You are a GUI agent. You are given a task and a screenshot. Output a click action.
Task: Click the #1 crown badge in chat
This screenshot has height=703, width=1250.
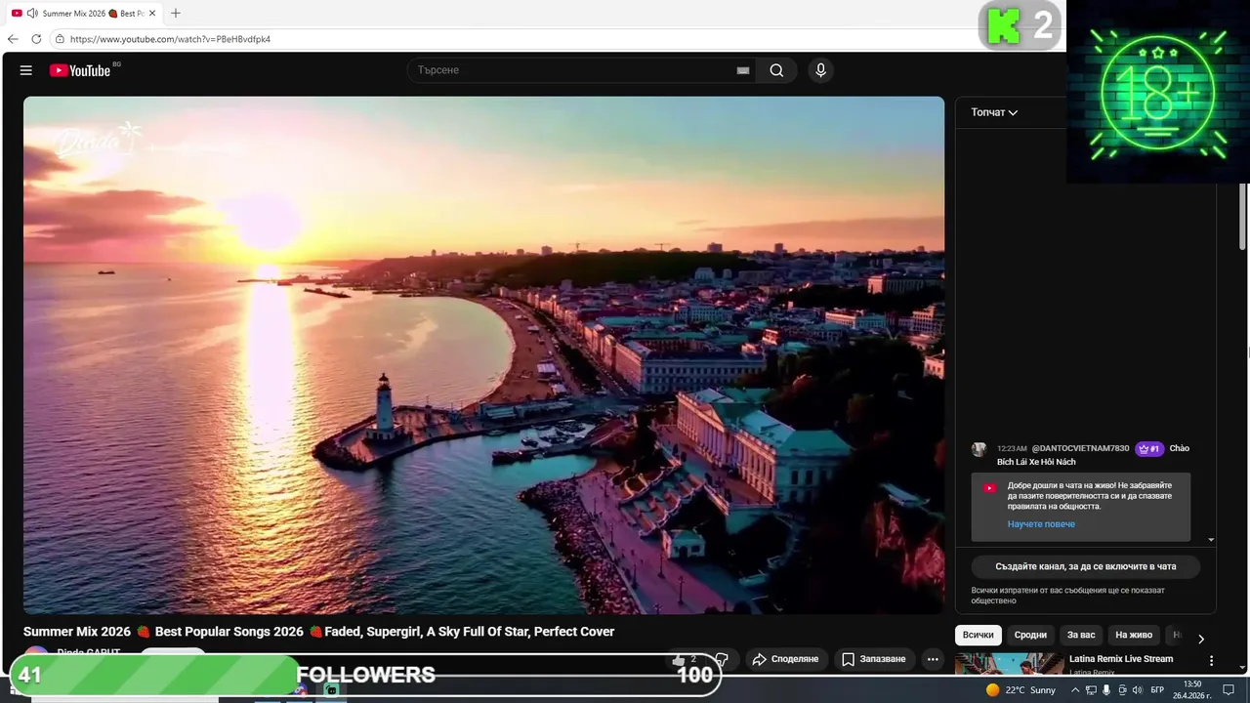[x=1149, y=449]
